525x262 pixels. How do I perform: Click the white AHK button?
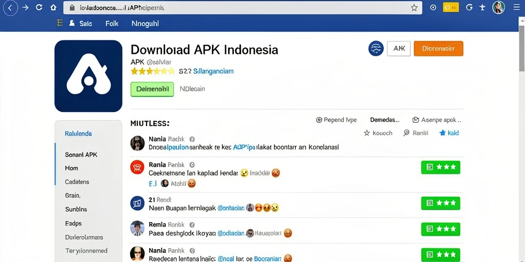(399, 49)
